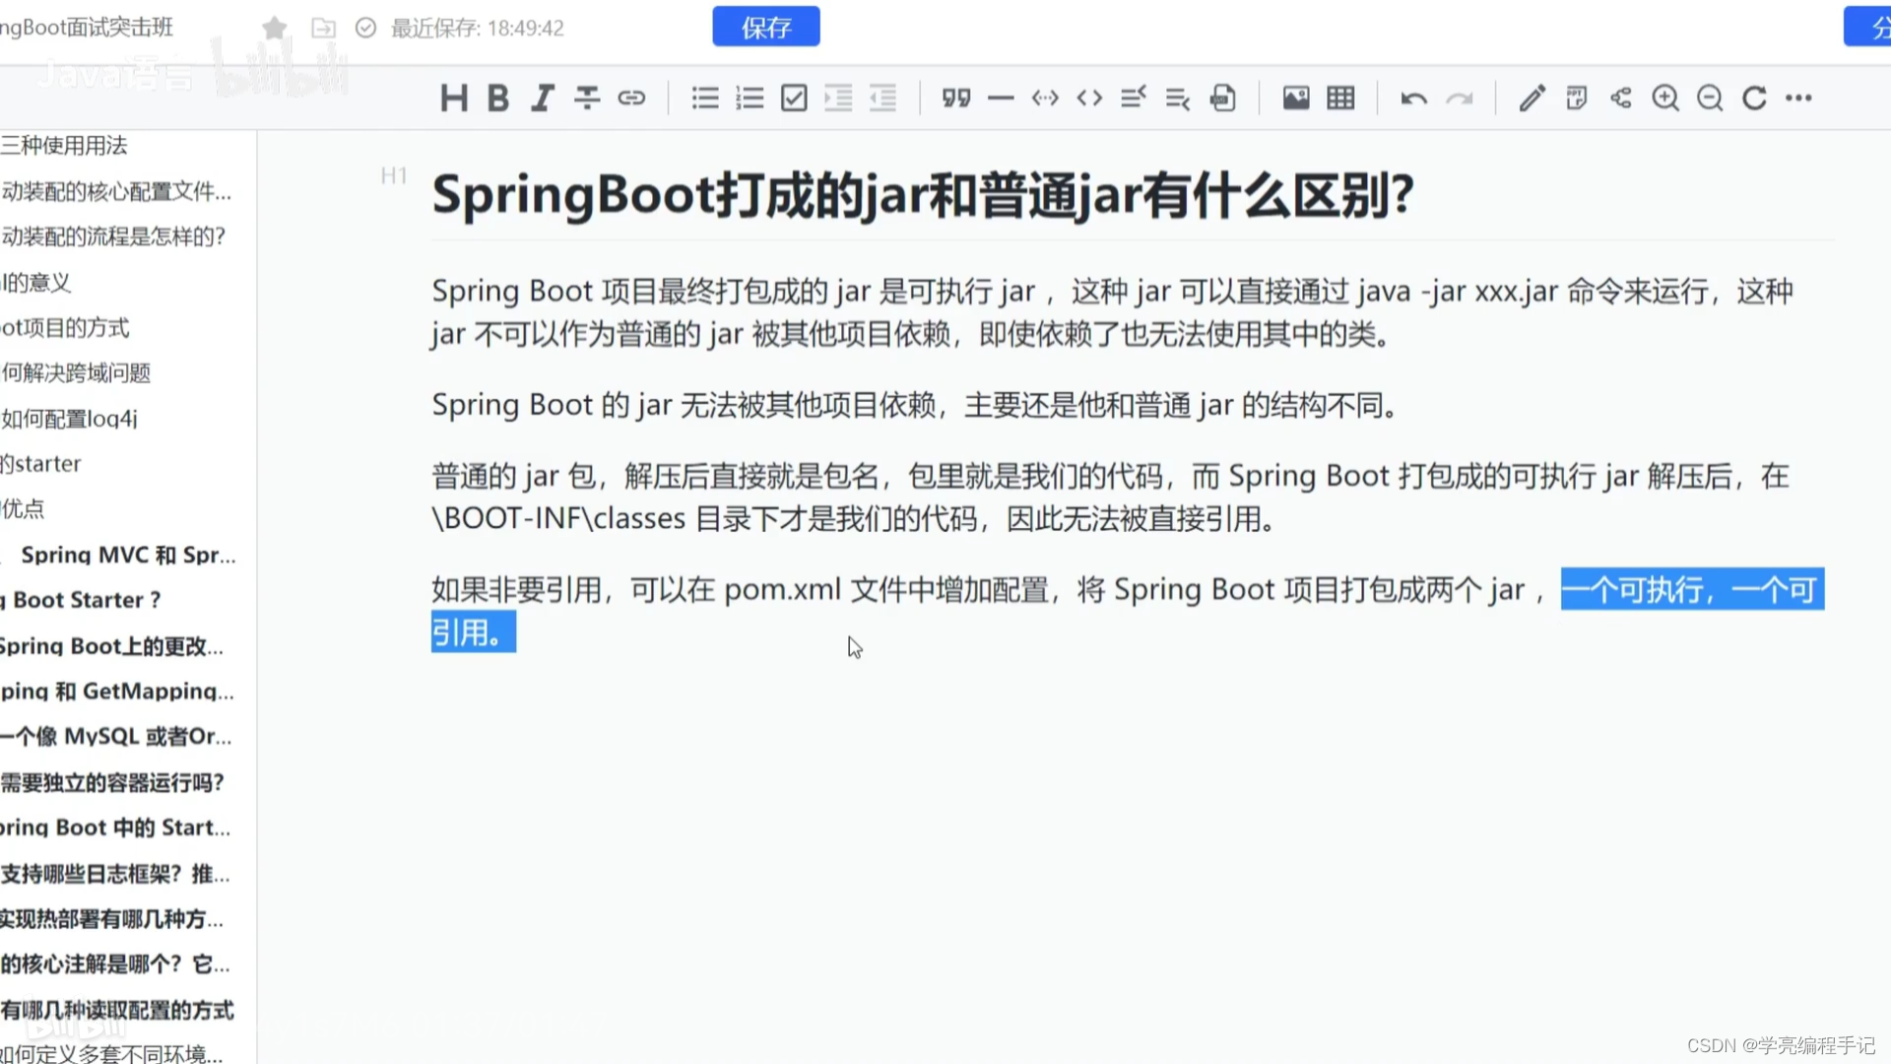The width and height of the screenshot is (1891, 1064).
Task: Insert an image with picture icon
Action: click(x=1296, y=98)
